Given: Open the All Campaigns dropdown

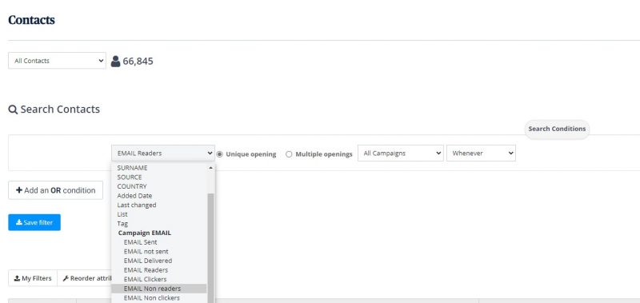Looking at the screenshot, I should pos(401,153).
